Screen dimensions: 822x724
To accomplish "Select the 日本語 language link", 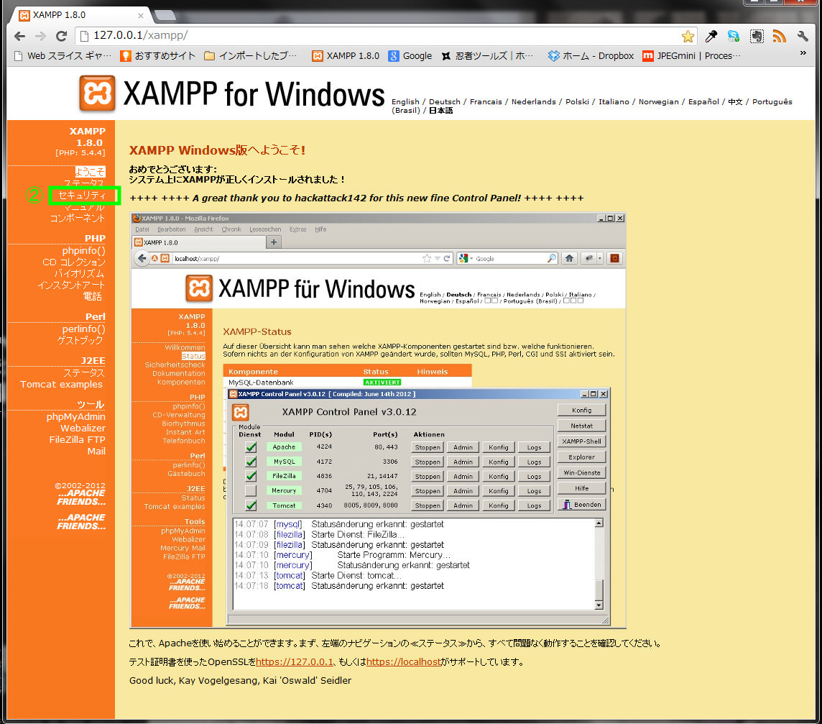I will pos(441,110).
